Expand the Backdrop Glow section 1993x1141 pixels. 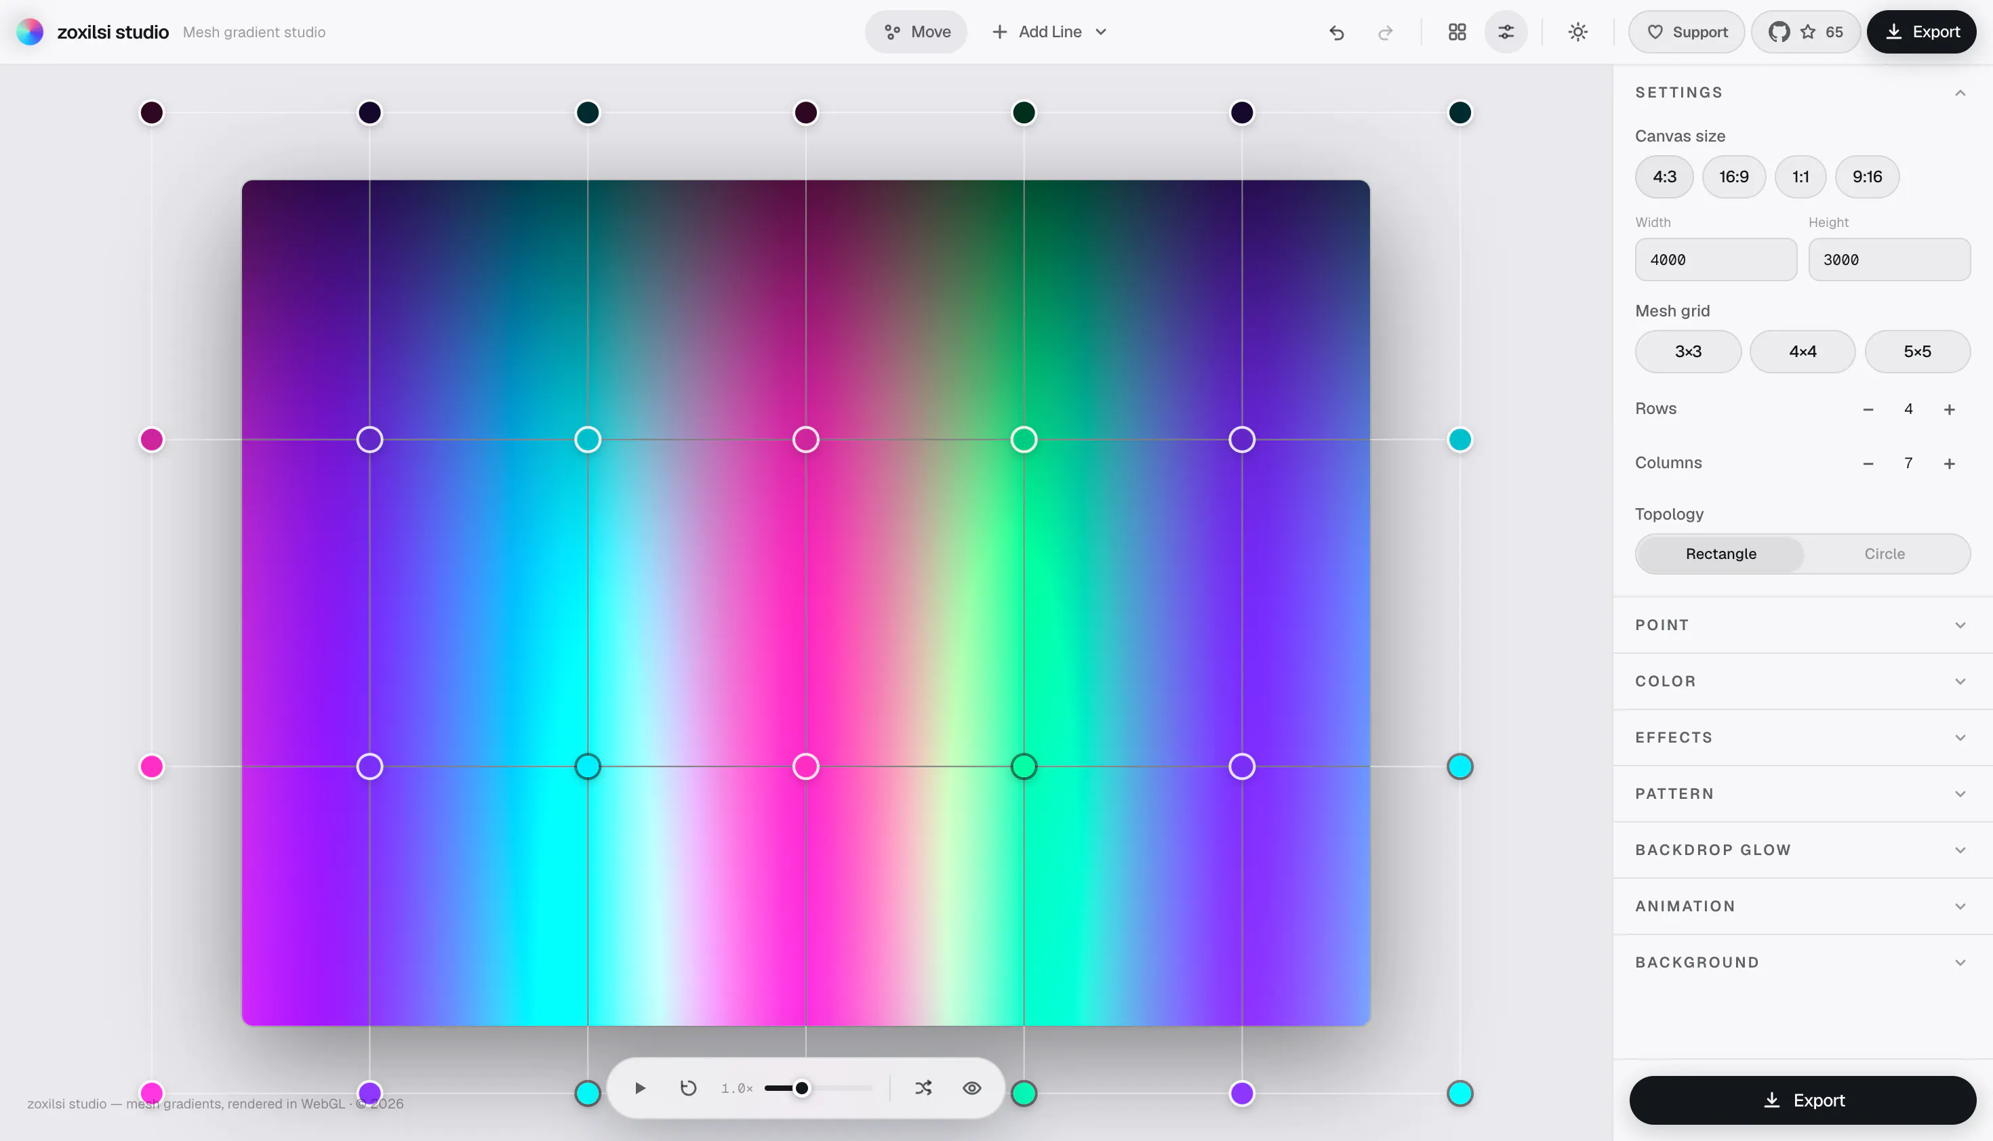click(x=1803, y=850)
